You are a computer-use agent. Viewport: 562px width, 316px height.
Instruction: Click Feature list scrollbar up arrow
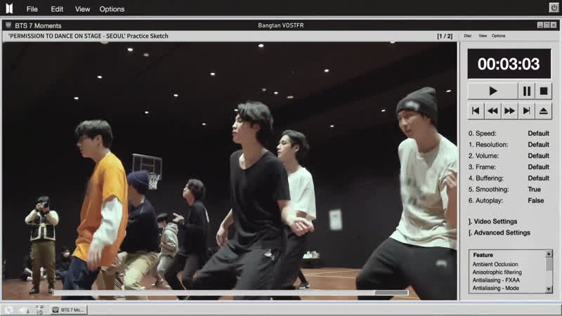[549, 254]
